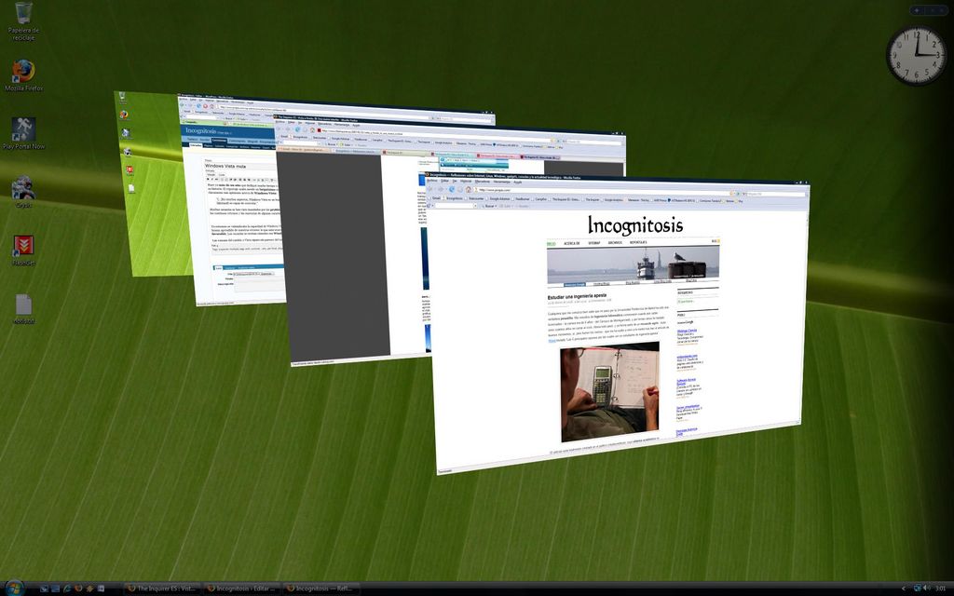Click the Firefox icon in Quick Launch

78,589
